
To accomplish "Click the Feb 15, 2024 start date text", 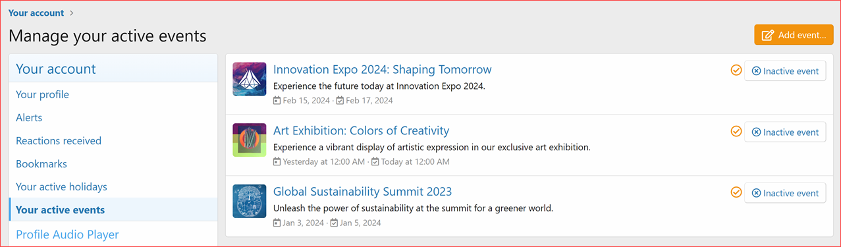I will (306, 101).
